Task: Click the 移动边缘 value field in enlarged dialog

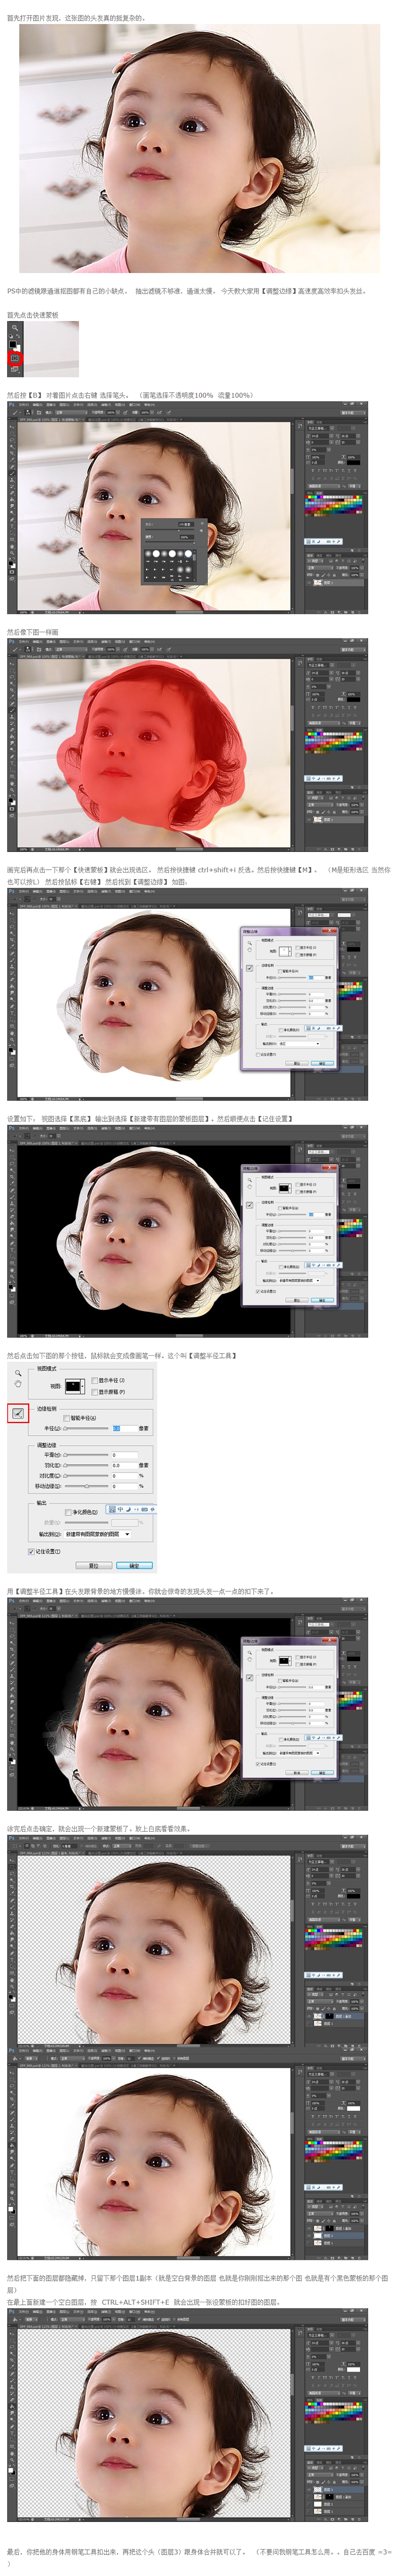Action: 125,1486
